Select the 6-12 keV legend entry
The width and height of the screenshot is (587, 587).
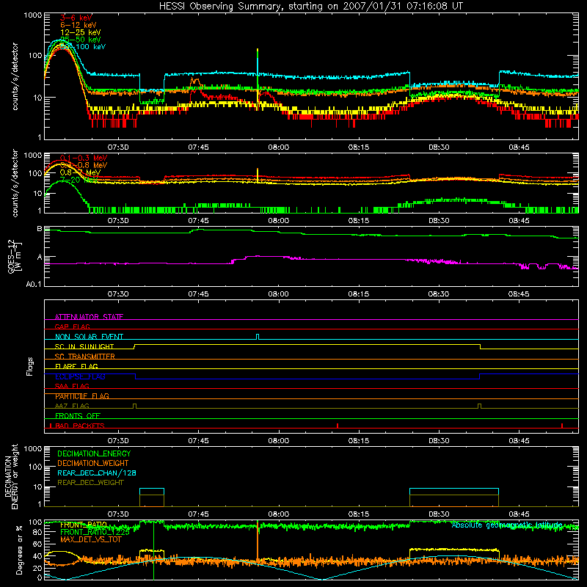(79, 25)
